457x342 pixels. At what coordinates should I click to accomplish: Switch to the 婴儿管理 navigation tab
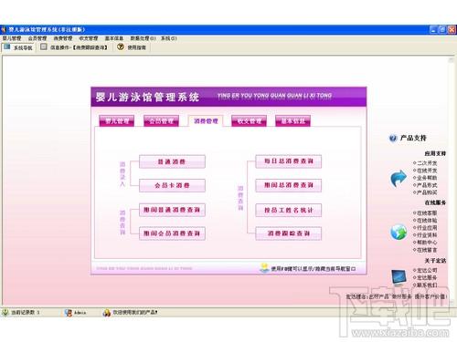click(117, 121)
